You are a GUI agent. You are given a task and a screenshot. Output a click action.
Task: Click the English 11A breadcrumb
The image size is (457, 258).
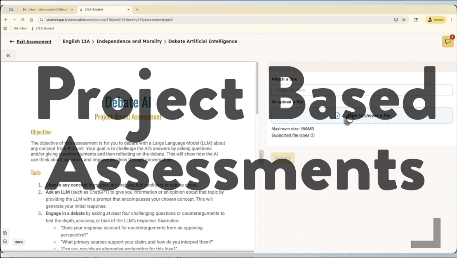tap(76, 41)
